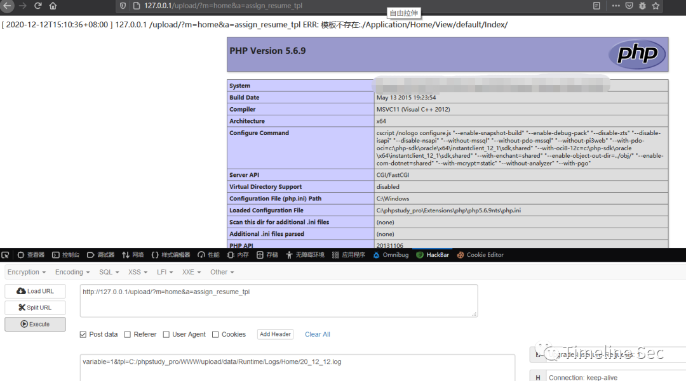Image resolution: width=686 pixels, height=381 pixels.
Task: Open the reader view icon in address bar
Action: tap(596, 6)
